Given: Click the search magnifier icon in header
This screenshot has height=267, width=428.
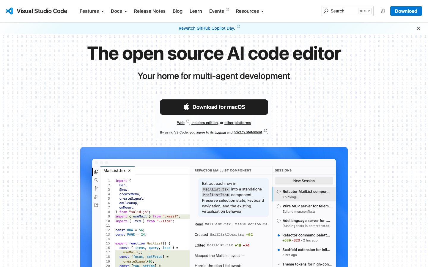Looking at the screenshot, I should tap(326, 11).
